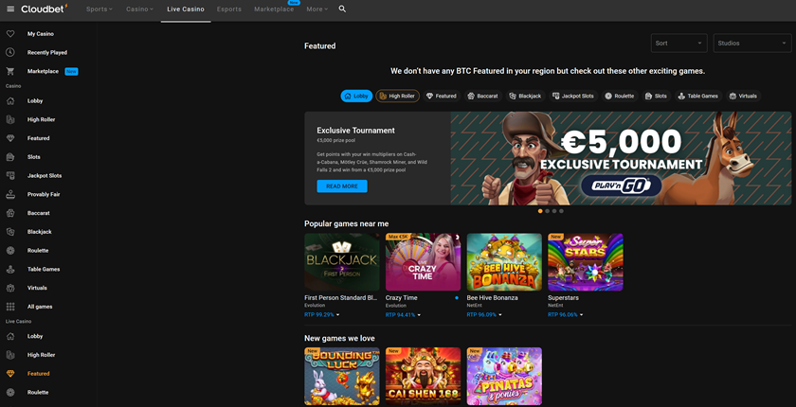Screen dimensions: 796x407
Task: Click the My Casino heart icon
Action: [x=10, y=34]
